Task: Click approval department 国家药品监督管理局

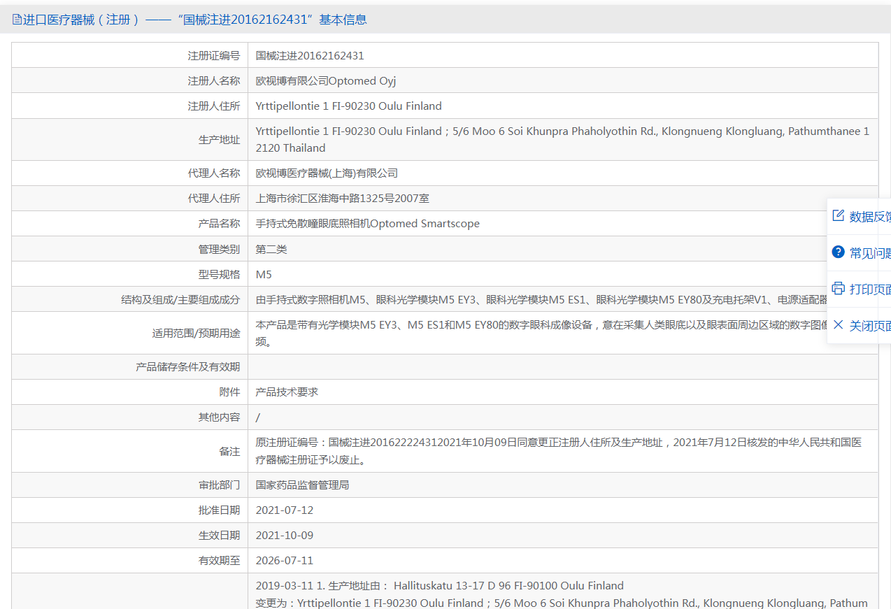Action: coord(302,485)
